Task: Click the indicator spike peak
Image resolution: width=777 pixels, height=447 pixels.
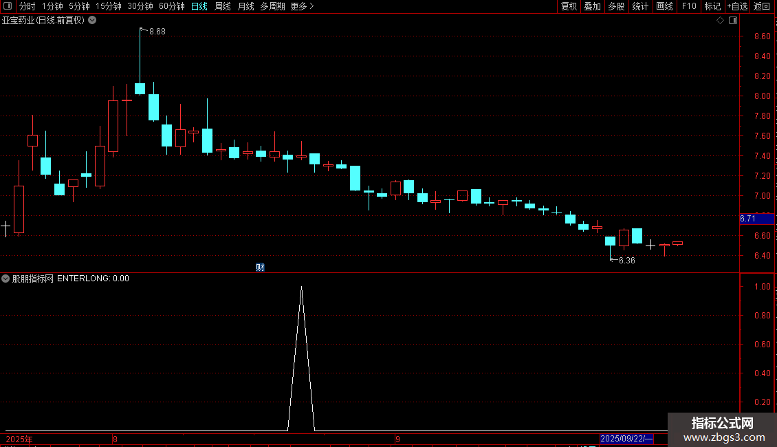Action: click(x=301, y=287)
